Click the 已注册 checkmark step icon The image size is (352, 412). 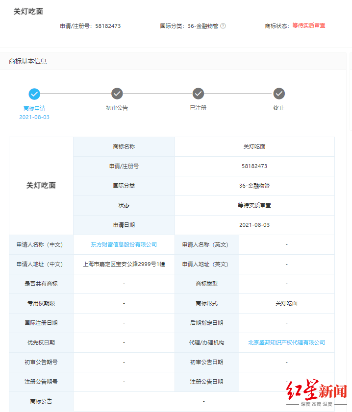[x=198, y=94]
